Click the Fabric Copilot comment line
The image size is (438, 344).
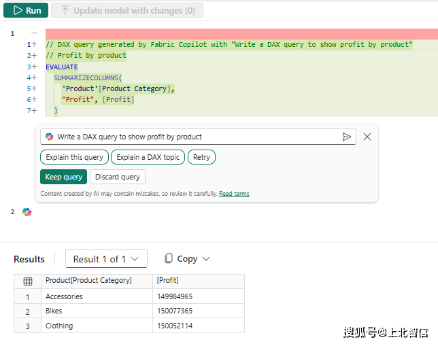pyautogui.click(x=229, y=45)
